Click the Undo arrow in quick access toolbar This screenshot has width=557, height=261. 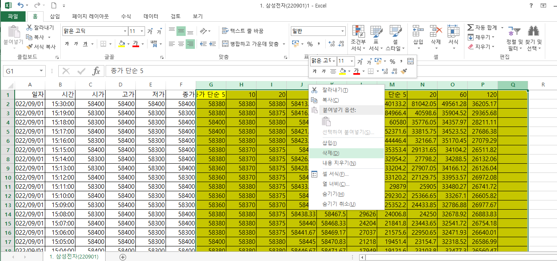[x=21, y=5]
